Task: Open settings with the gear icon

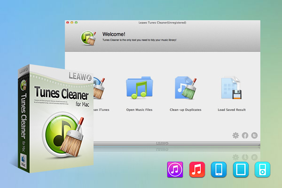Action: (235, 135)
